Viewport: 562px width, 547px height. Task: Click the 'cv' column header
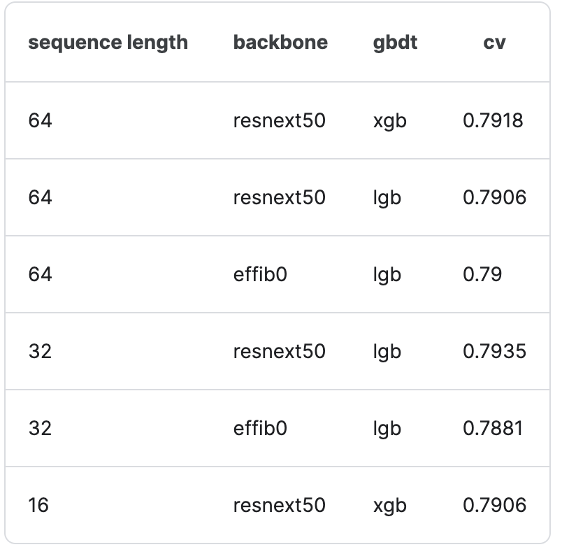(494, 43)
